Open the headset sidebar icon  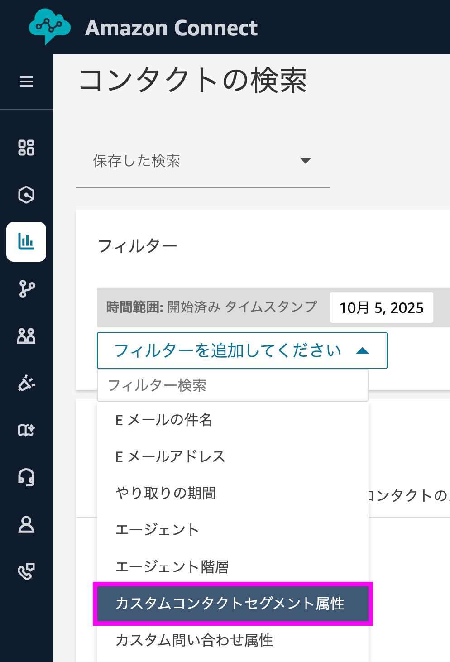[x=26, y=477]
